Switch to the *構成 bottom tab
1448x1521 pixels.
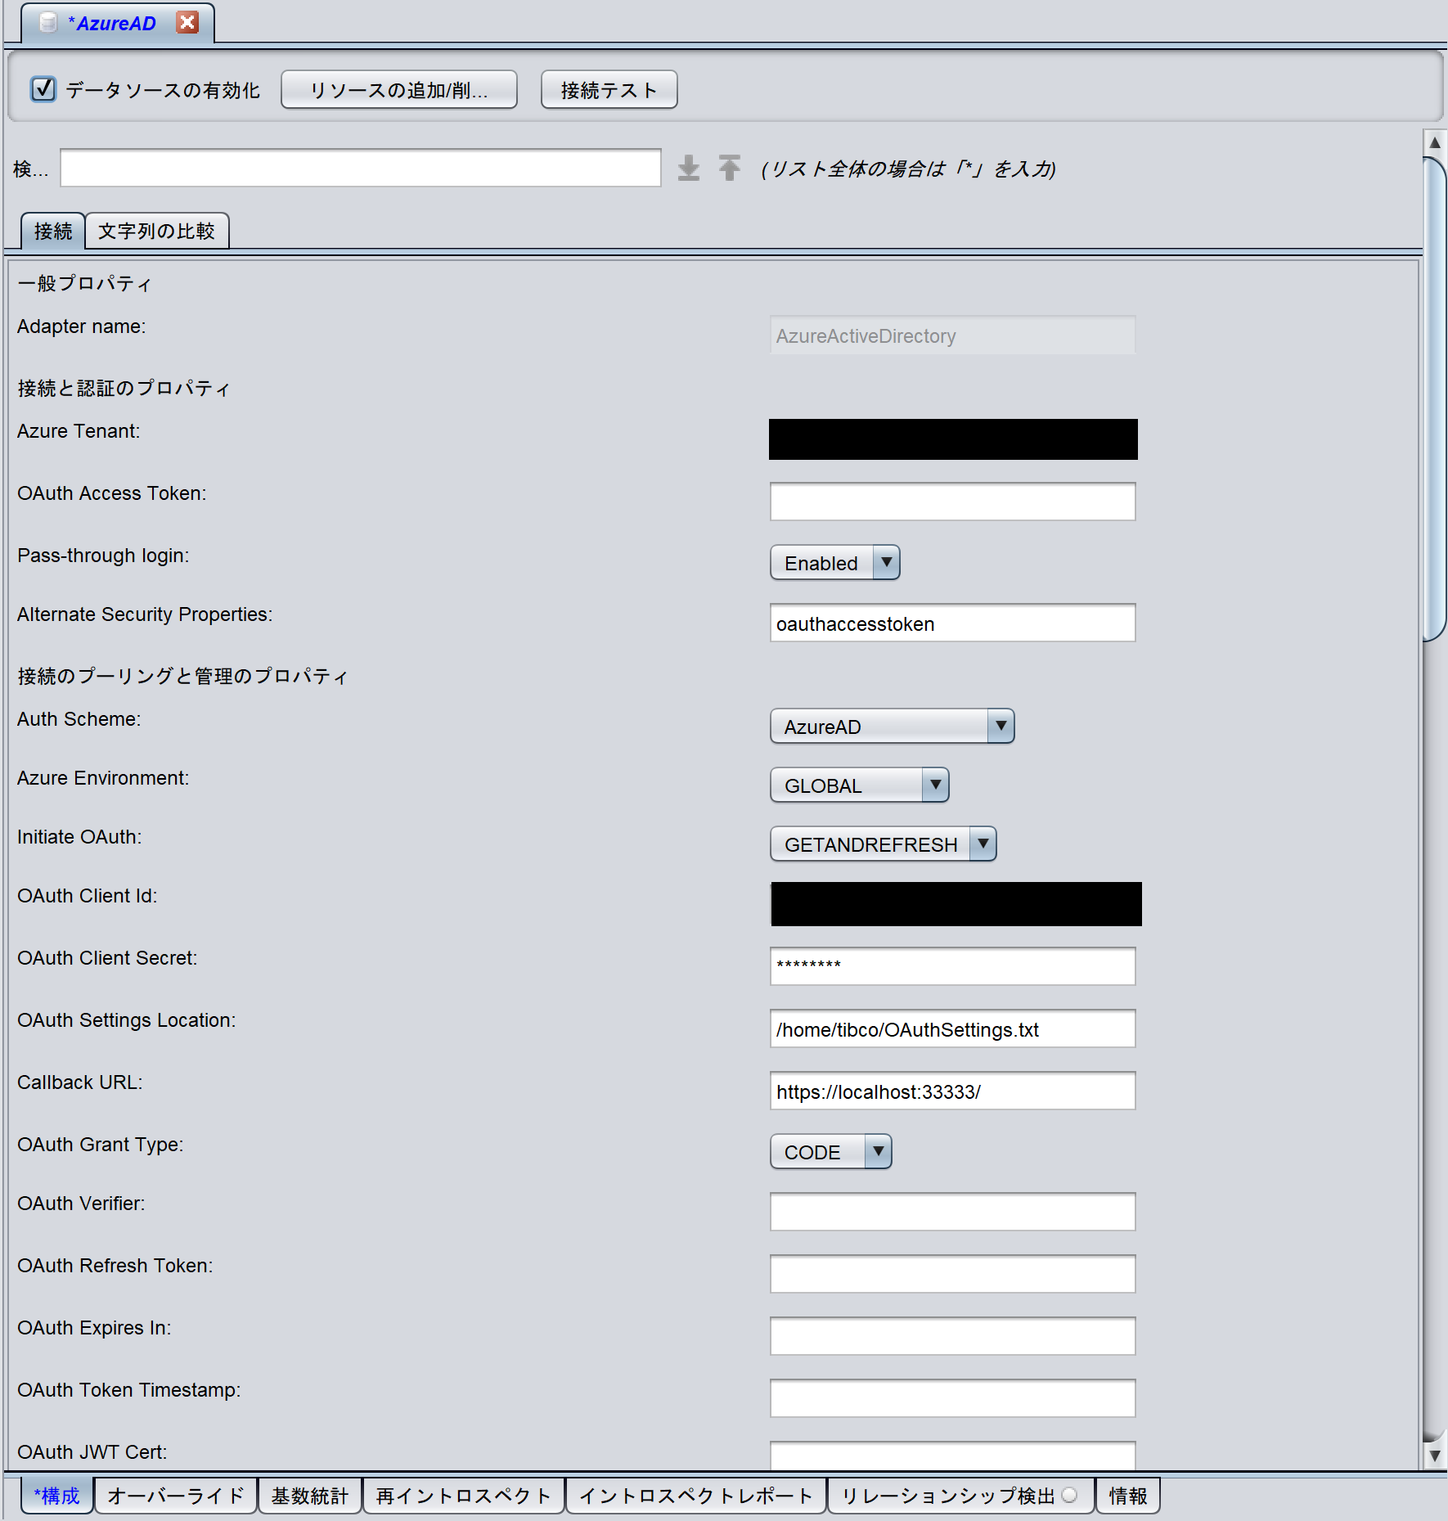click(56, 1496)
